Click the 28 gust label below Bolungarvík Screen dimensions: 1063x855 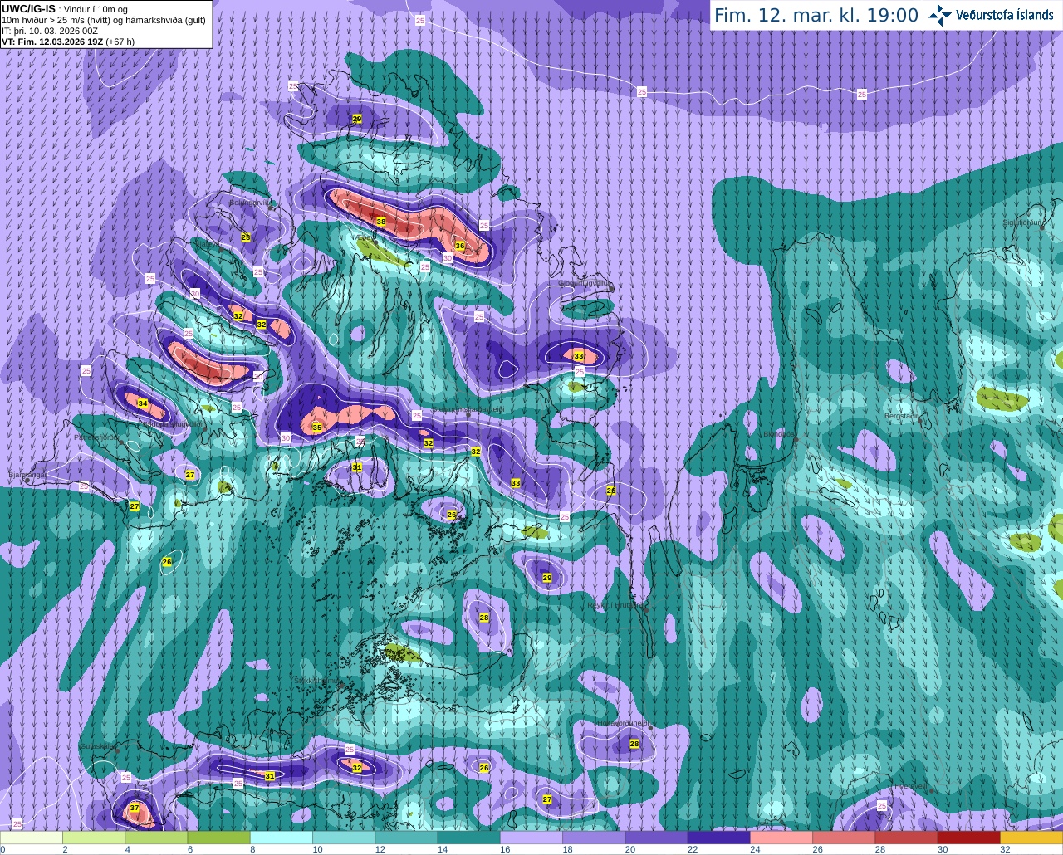pyautogui.click(x=246, y=237)
